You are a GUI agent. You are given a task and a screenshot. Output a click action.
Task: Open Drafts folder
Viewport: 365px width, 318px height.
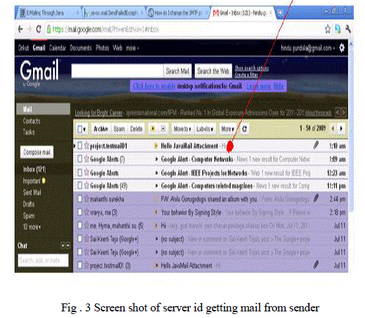(28, 204)
